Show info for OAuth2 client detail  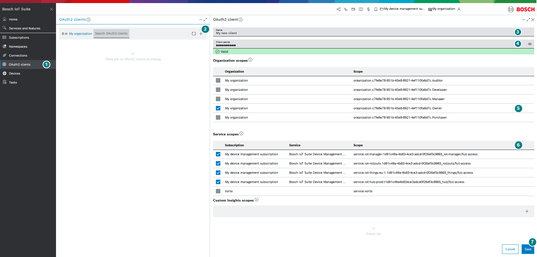pyautogui.click(x=241, y=20)
